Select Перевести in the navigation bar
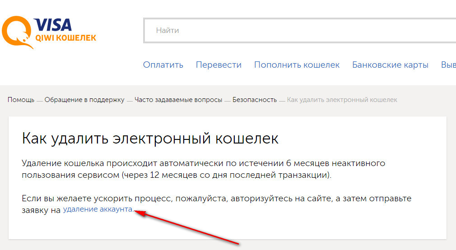Viewport: 456px width, 250px height. coord(219,65)
